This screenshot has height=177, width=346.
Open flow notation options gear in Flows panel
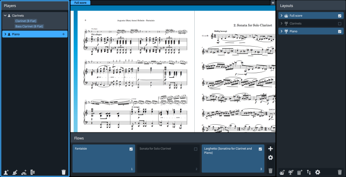click(271, 157)
